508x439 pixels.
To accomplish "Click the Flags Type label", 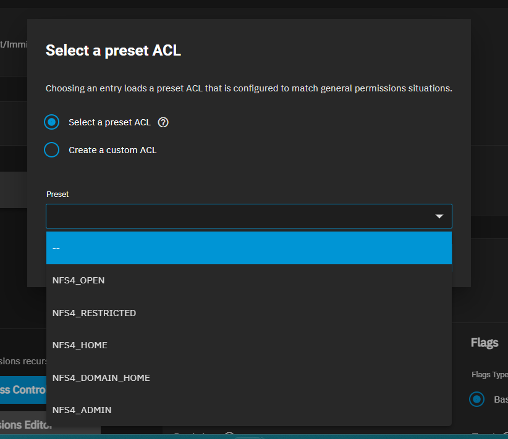I will (x=489, y=375).
